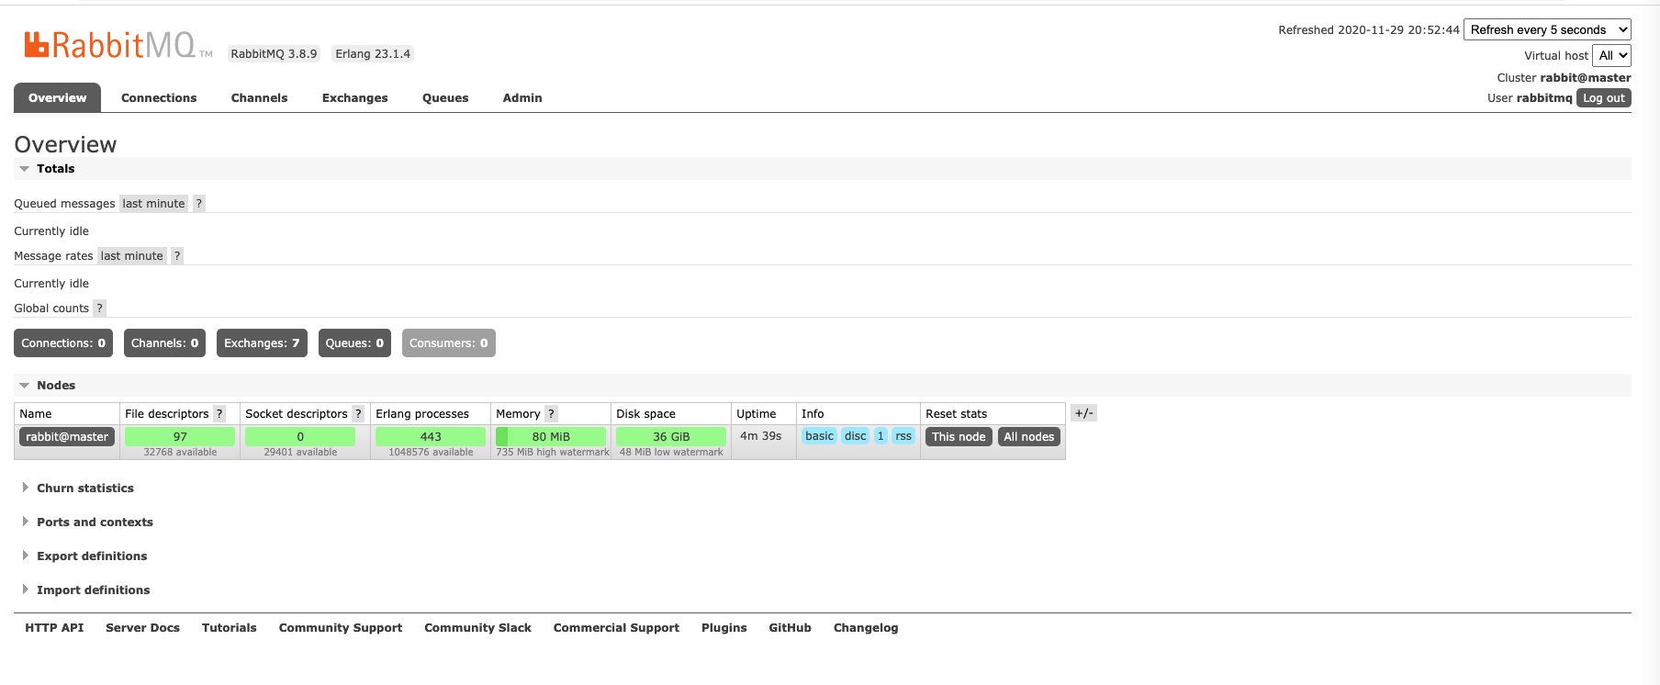Screen dimensions: 1660x685
Task: Click the Refreshed 2020-11-29 timestamp
Action: (1368, 30)
